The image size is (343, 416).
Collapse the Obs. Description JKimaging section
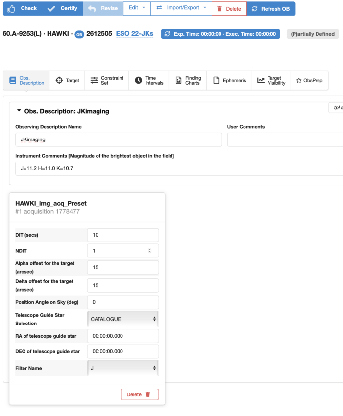point(19,111)
